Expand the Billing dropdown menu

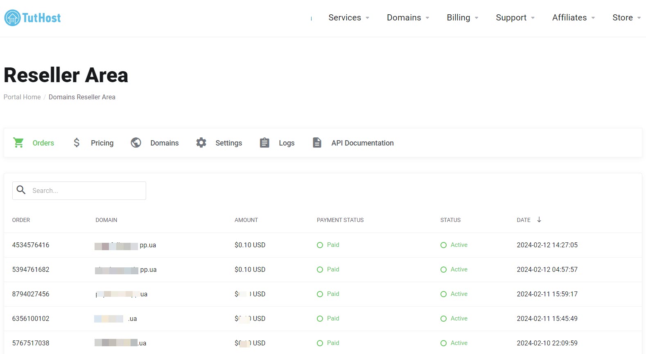(x=462, y=18)
